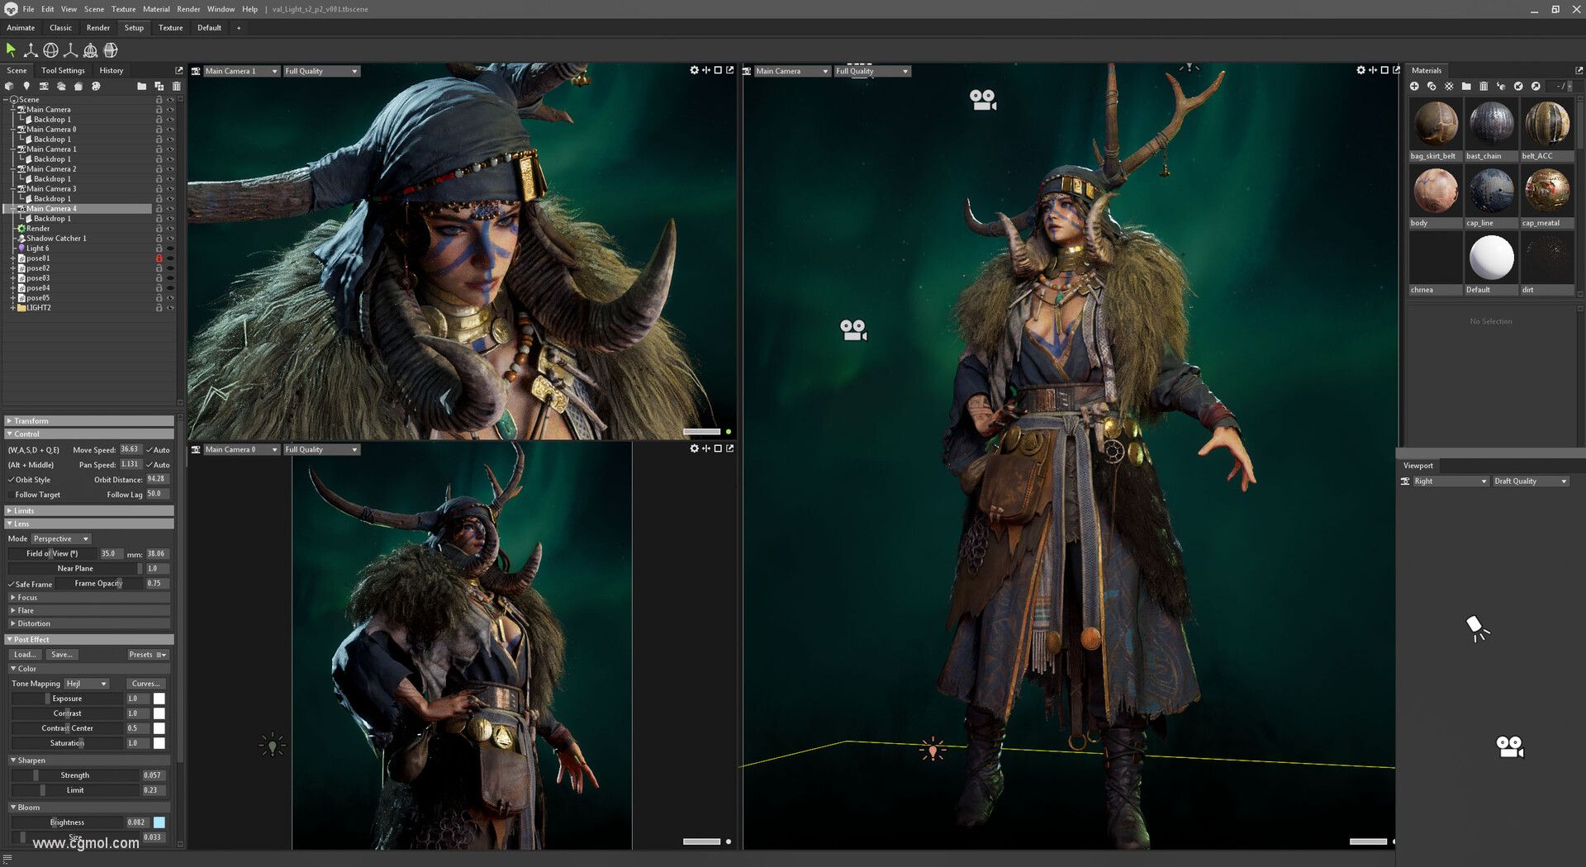Select camera gizmo left of character in viewport
This screenshot has width=1586, height=867.
point(853,329)
